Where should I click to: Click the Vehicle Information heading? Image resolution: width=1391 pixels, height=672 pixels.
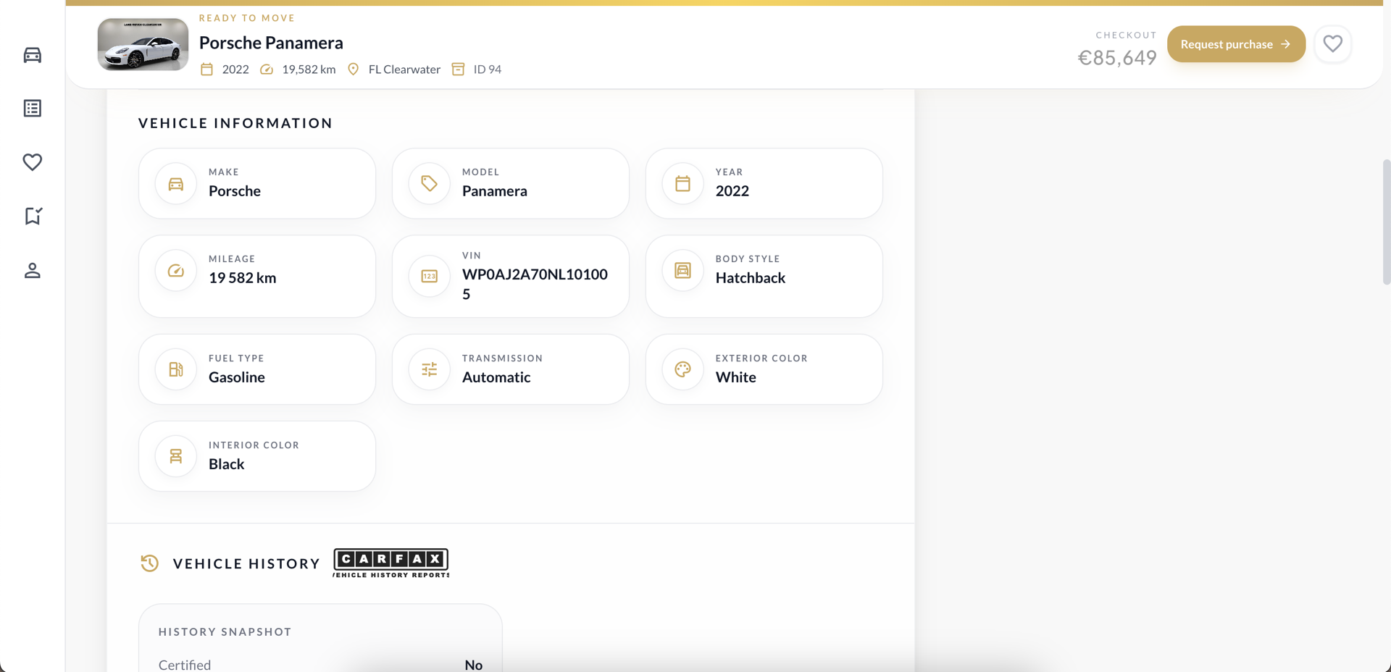[235, 123]
